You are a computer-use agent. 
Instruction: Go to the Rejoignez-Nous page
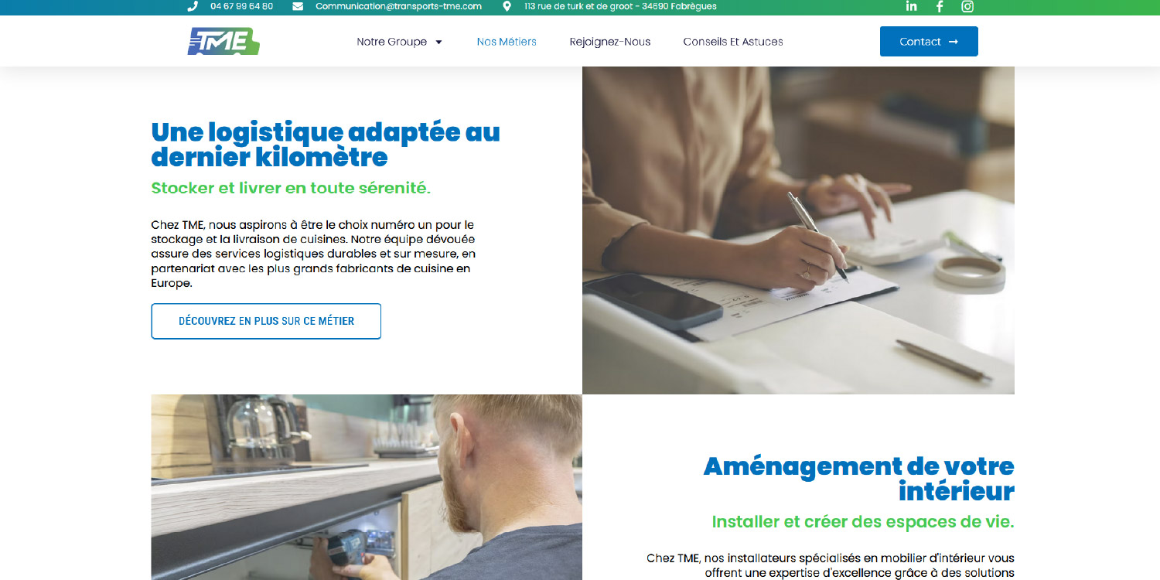click(610, 42)
